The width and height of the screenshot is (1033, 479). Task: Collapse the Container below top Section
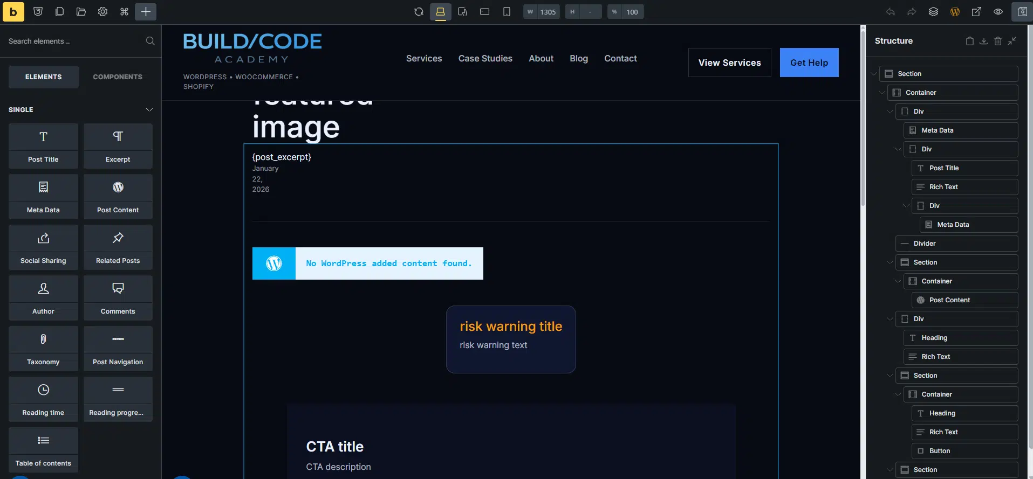click(882, 93)
